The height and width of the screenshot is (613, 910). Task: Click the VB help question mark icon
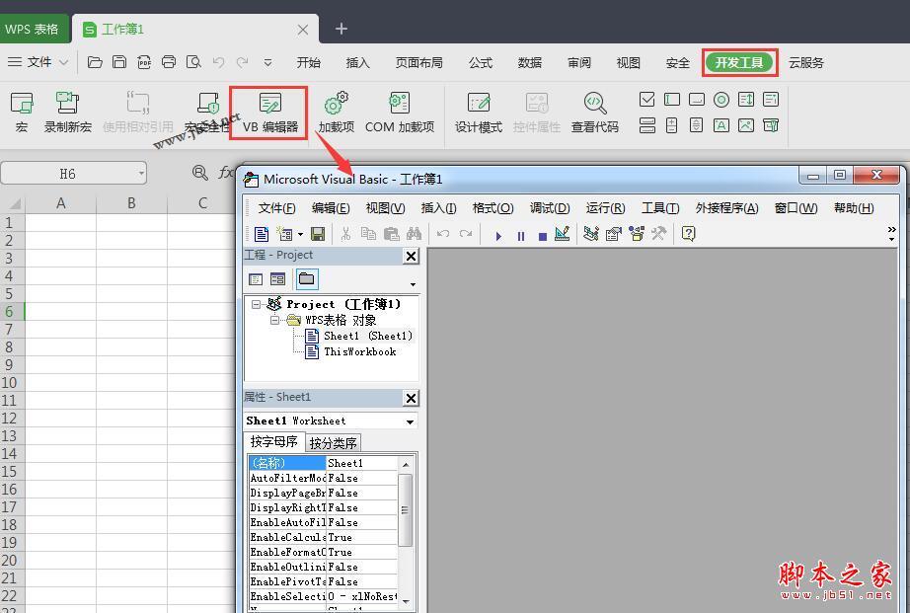(688, 234)
